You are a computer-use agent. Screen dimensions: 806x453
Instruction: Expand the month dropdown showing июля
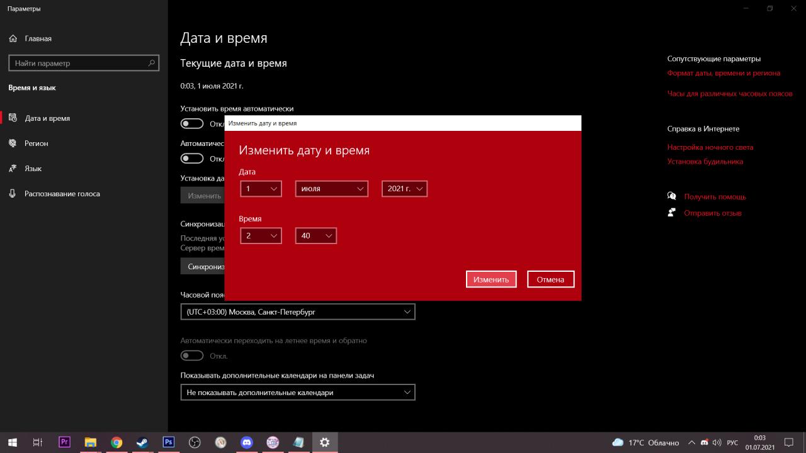[331, 189]
